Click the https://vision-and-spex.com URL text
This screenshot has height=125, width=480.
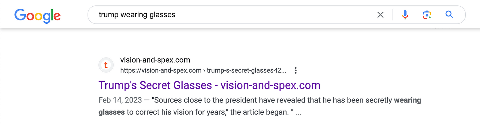[x=161, y=70]
